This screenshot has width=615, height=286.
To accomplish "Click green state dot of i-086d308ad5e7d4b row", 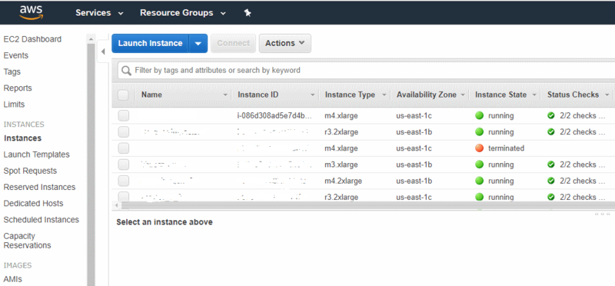I will point(479,116).
